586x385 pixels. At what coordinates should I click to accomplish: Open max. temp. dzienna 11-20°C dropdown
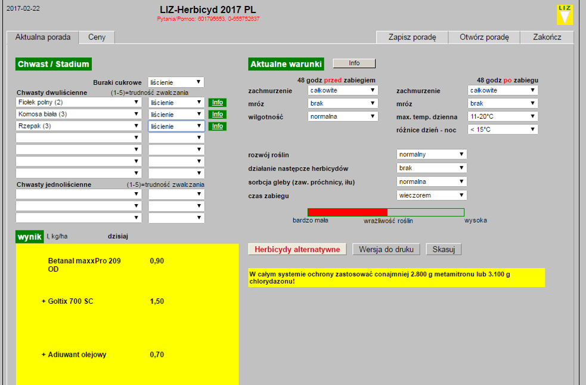point(503,116)
